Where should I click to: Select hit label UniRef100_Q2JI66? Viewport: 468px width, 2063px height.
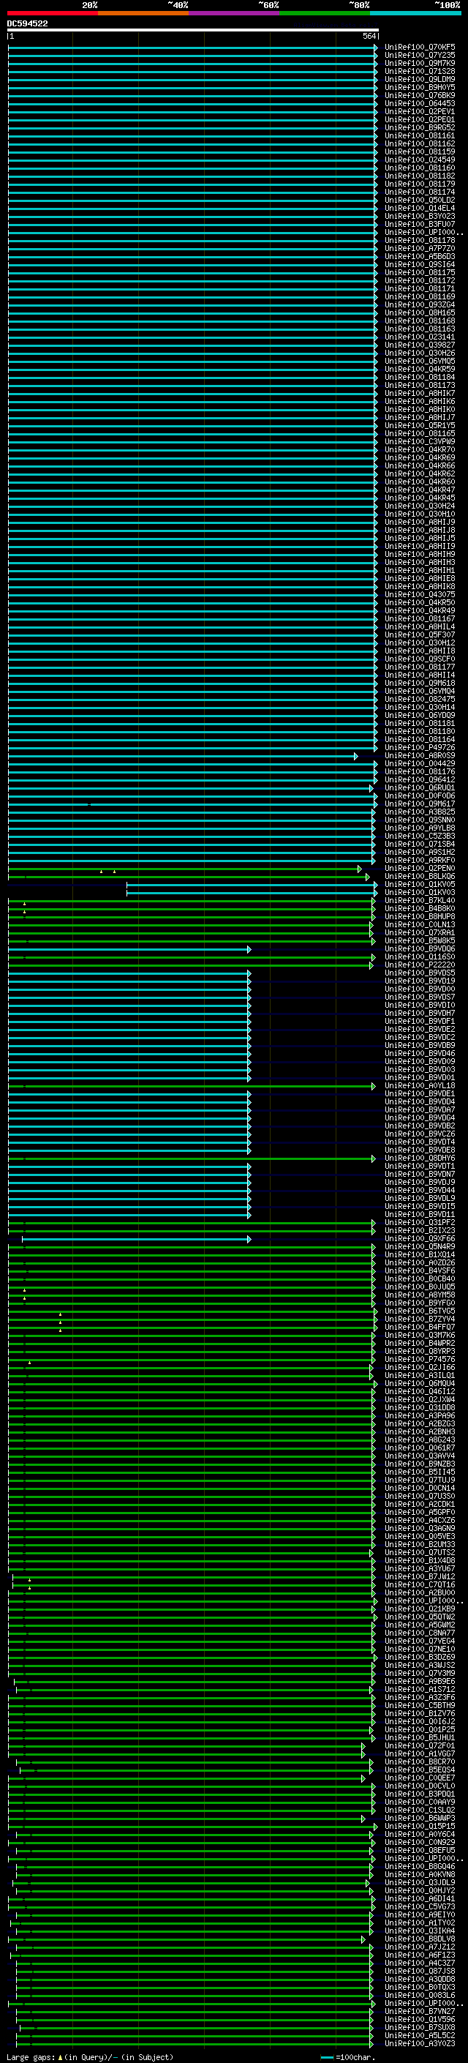point(420,1367)
